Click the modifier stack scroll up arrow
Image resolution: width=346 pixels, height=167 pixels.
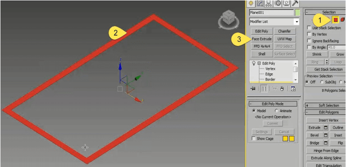pos(296,63)
